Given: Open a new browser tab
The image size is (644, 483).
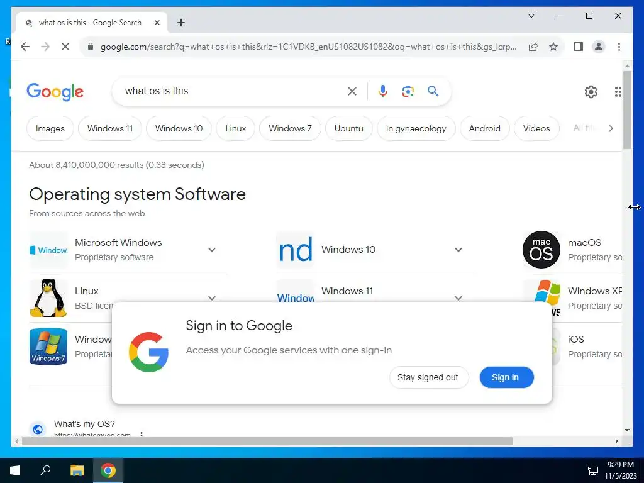Looking at the screenshot, I should 181,23.
